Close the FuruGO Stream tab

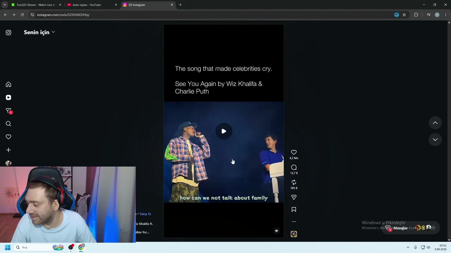click(x=60, y=5)
